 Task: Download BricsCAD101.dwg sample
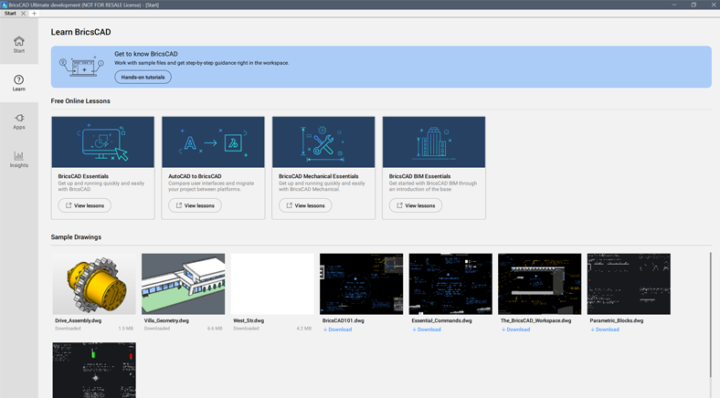tap(337, 330)
